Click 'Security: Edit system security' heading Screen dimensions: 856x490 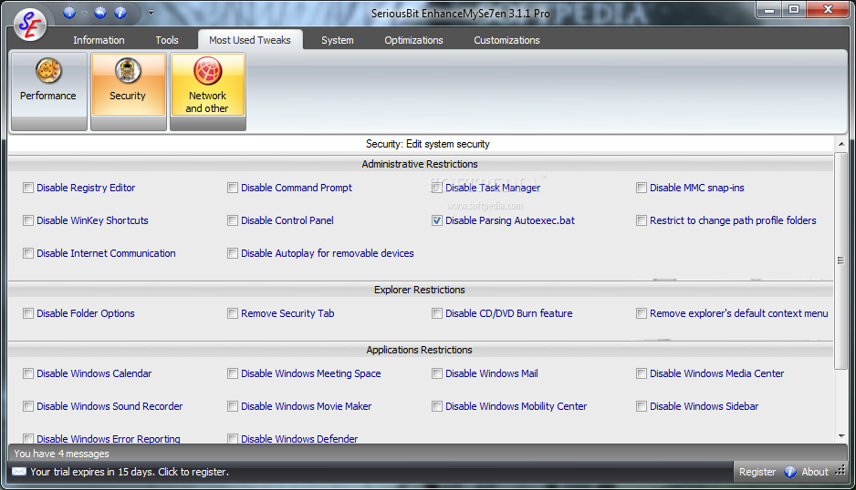(427, 144)
